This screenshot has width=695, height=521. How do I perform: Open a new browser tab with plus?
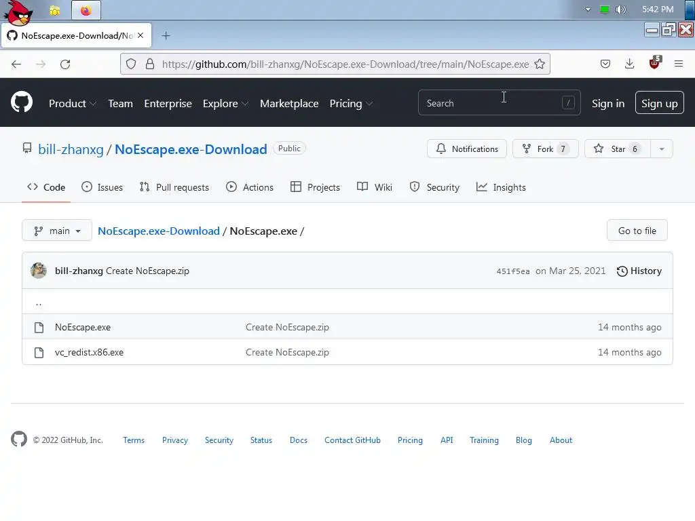tap(166, 36)
